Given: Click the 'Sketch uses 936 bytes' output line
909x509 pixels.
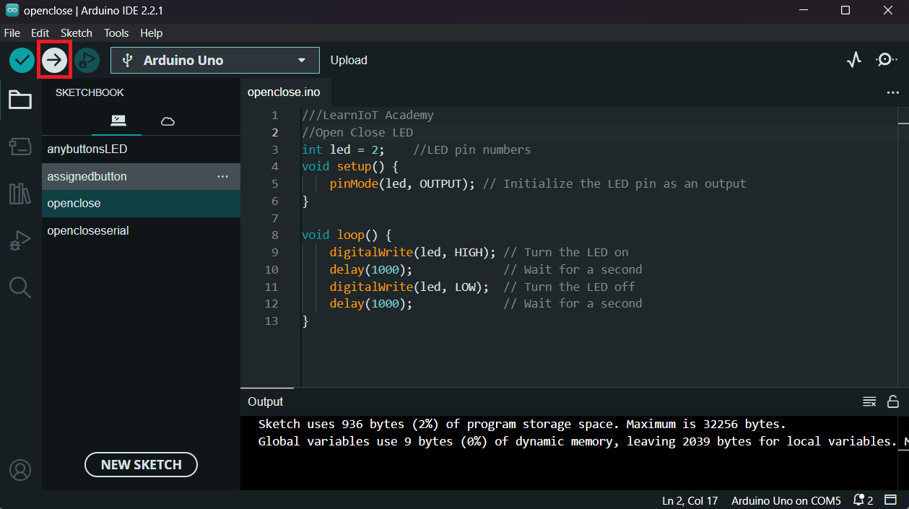Looking at the screenshot, I should (x=522, y=424).
